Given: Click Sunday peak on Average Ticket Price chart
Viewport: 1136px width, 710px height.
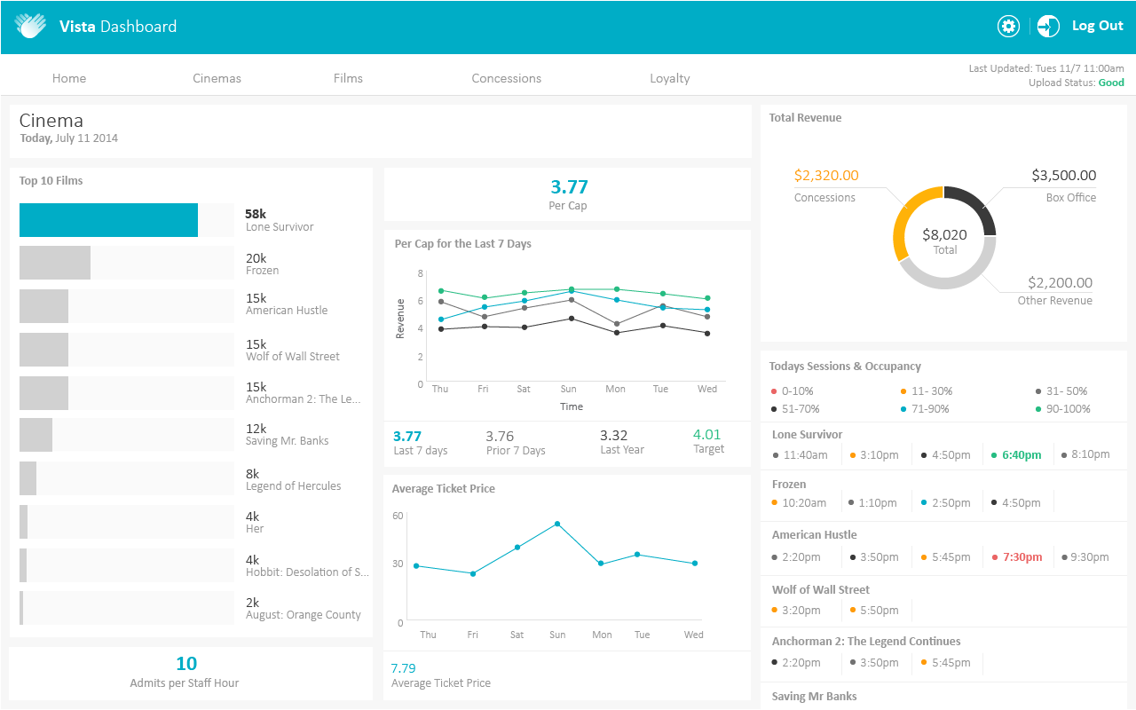Looking at the screenshot, I should click(x=557, y=524).
